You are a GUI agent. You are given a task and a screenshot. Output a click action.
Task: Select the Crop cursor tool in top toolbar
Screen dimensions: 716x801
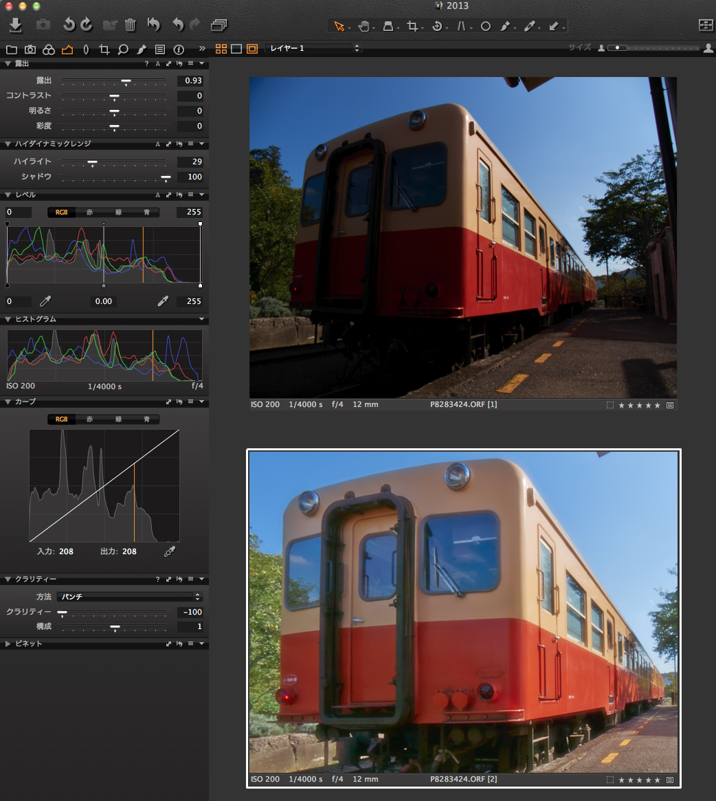pos(412,26)
